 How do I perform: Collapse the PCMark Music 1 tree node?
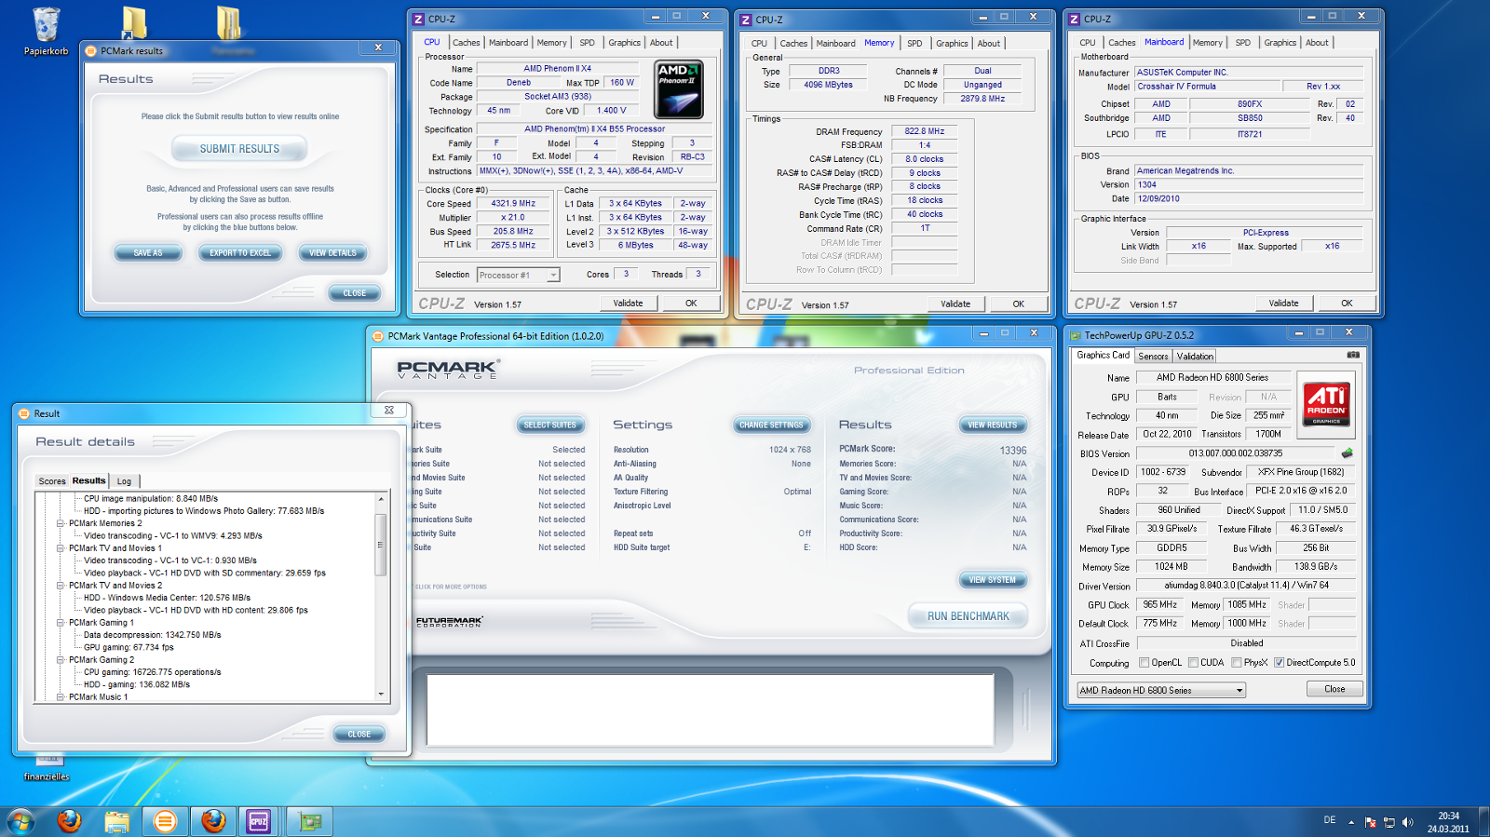61,697
